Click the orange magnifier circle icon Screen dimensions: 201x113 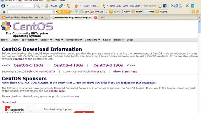click(x=198, y=12)
